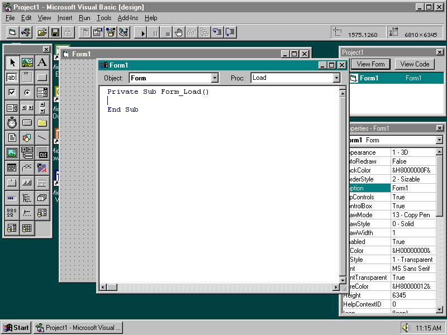This screenshot has width=447, height=335.
Task: Click the View Form button
Action: (x=370, y=64)
